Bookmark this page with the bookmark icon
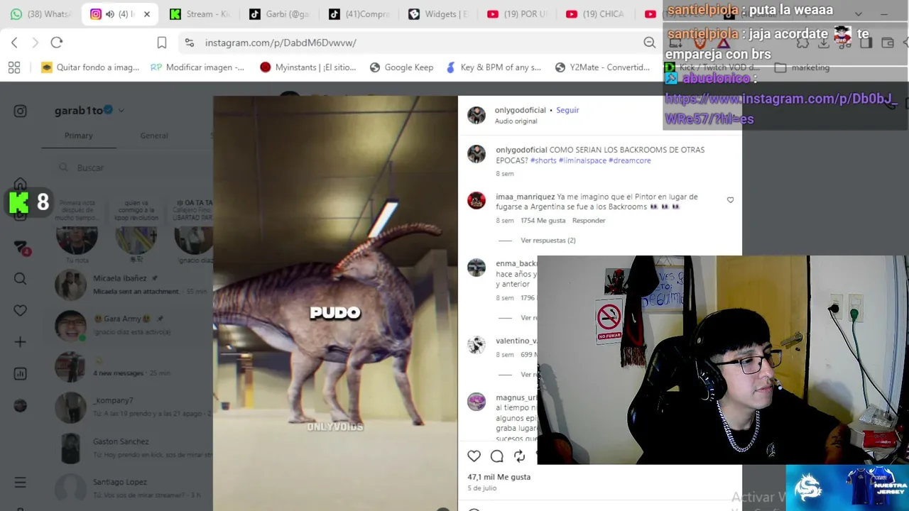Screen dimensions: 909x511 [162, 43]
